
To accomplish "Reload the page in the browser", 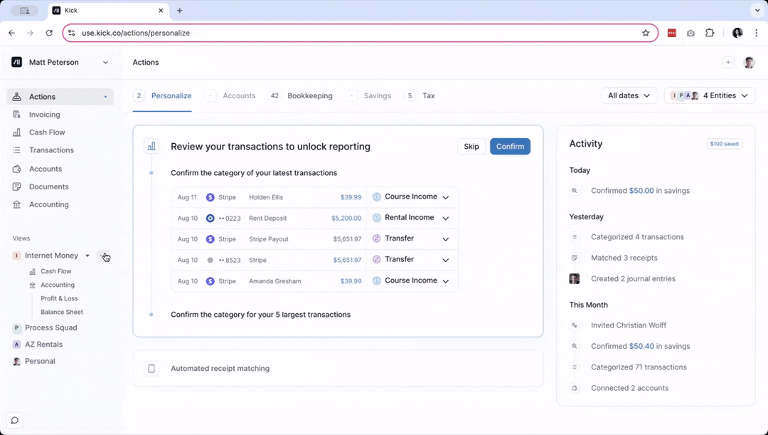I will click(49, 33).
